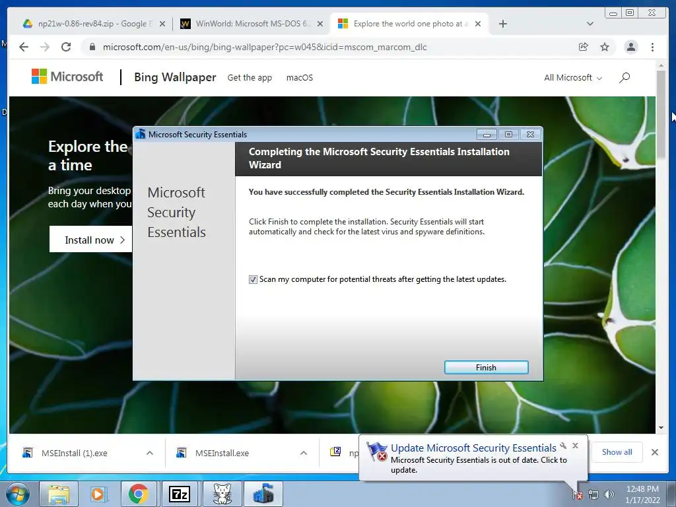Click Show all downloads
The image size is (676, 507).
[617, 452]
